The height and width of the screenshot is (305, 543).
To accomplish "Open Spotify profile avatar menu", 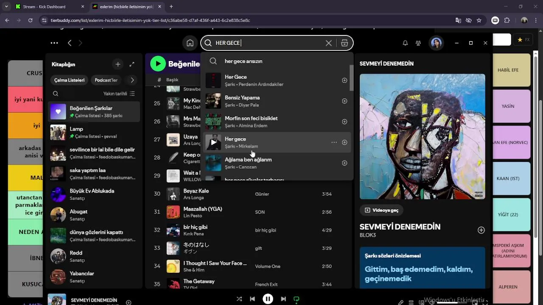I will click(x=436, y=43).
